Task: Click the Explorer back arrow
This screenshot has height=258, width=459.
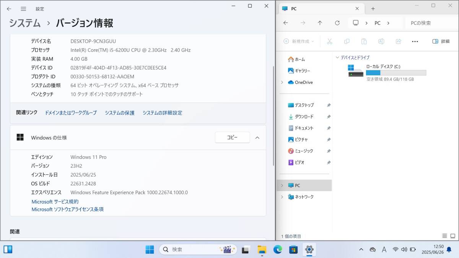Action: coord(285,23)
